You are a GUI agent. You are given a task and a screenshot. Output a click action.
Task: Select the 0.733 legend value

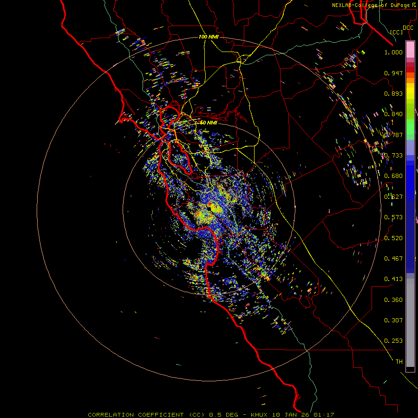click(393, 156)
